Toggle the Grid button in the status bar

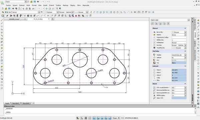tap(86, 118)
